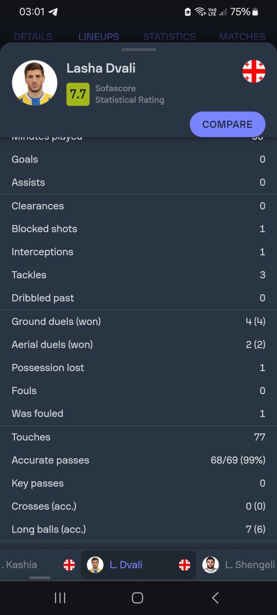Tap the 7.7 Sofascore rating badge
The height and width of the screenshot is (615, 277).
[x=78, y=94]
